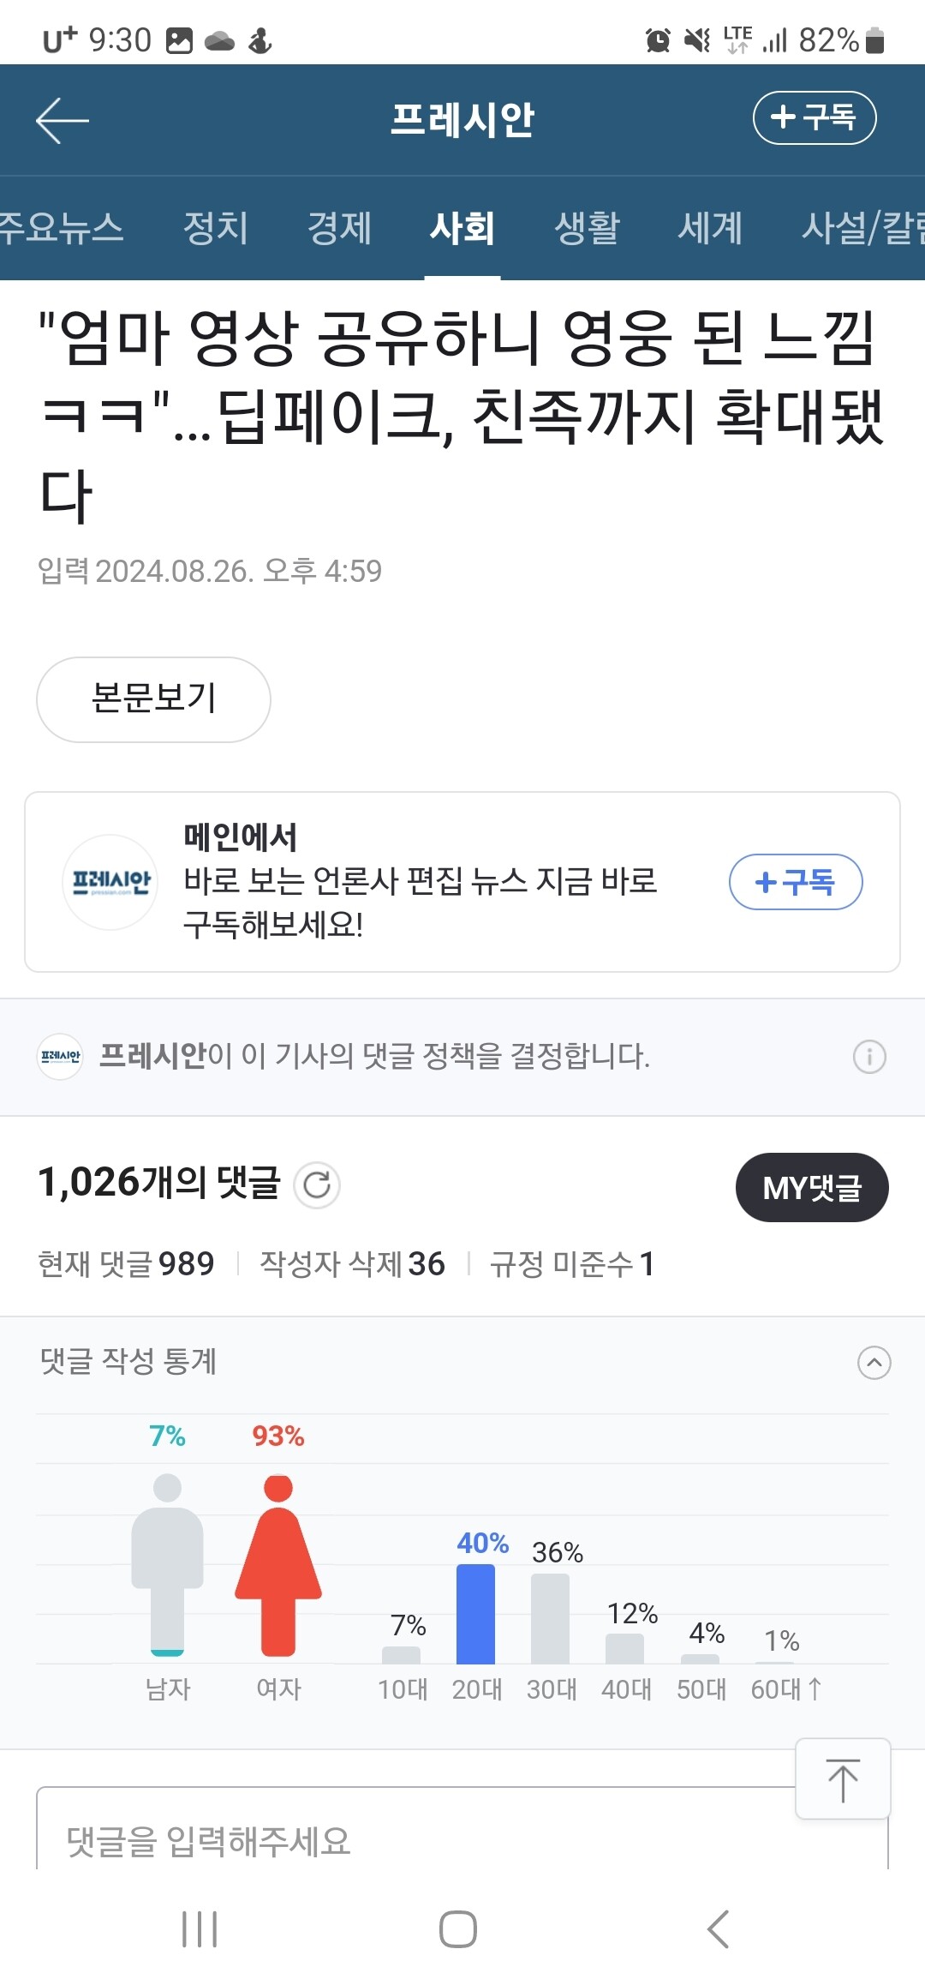Refresh the comment count

tap(317, 1185)
